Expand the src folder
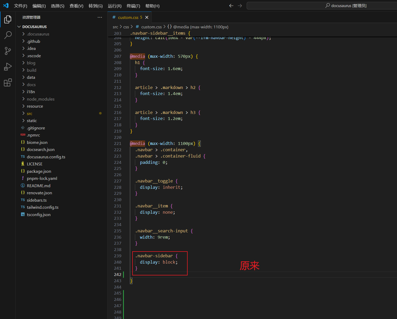The height and width of the screenshot is (319, 397). tap(61, 113)
